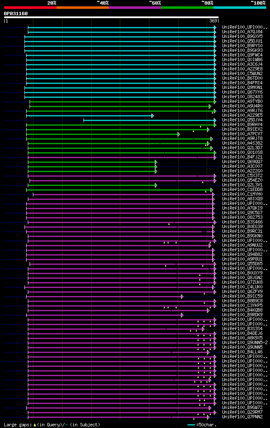Click arrowhead ending the A2Z9E5 alignment bar
This screenshot has width=270, height=428.
153,116
